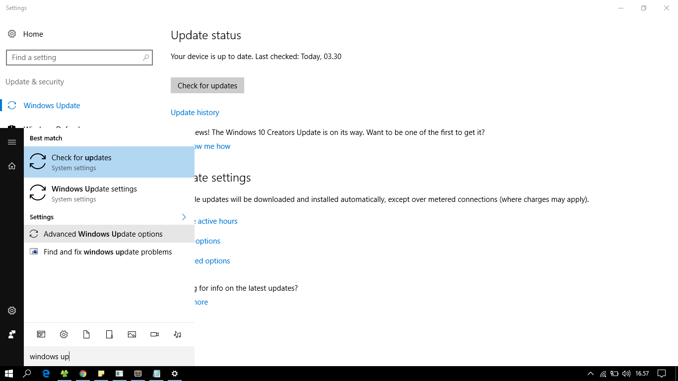Click the Settings gear on the taskbar
The image size is (678, 381).
tap(175, 374)
